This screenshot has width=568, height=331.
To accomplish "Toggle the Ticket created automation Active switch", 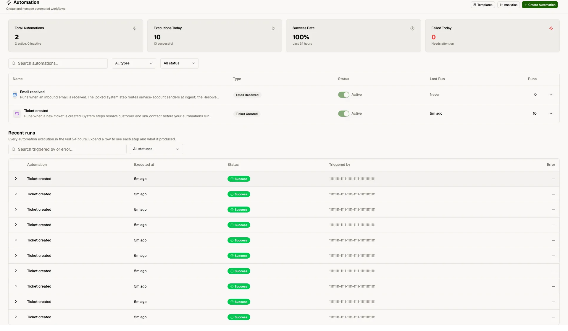I will pos(344,113).
